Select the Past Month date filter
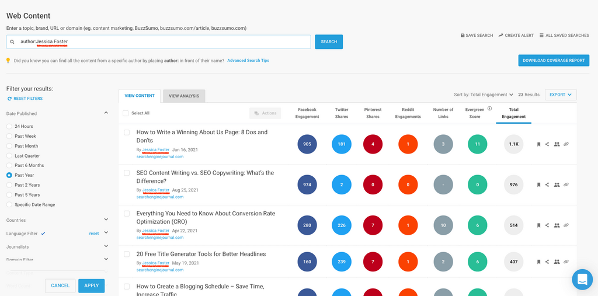598x296 pixels. 9,146
